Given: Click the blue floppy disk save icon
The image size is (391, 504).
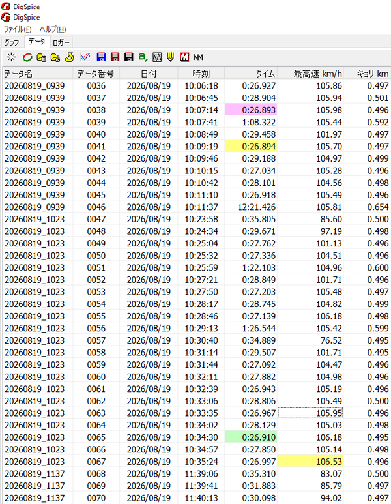Looking at the screenshot, I should click(101, 57).
